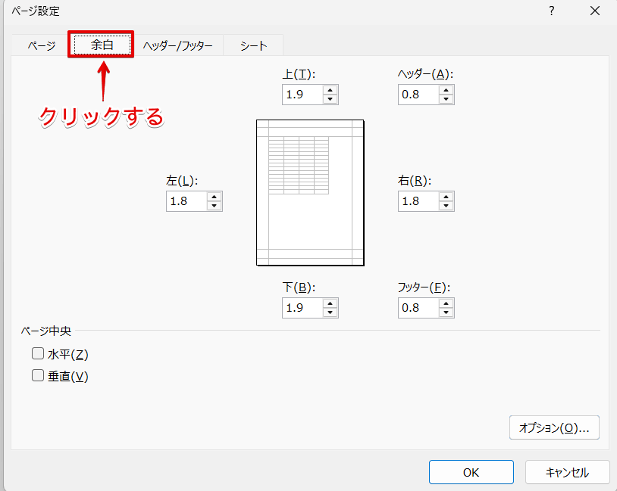Screen dimensions: 617x491
Task: Click the キャンセル button
Action: (567, 472)
